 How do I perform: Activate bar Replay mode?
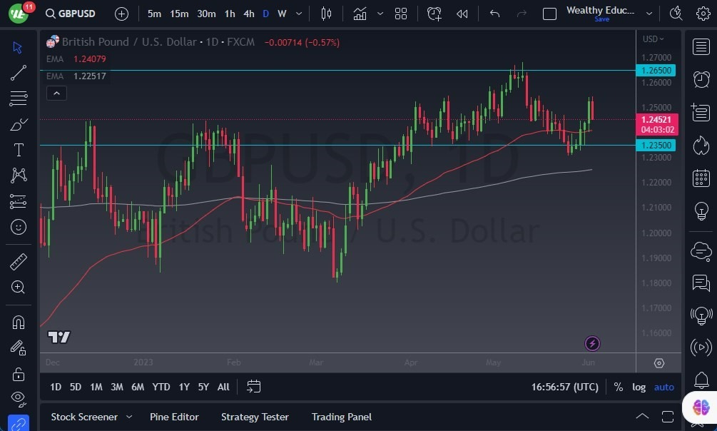[462, 14]
